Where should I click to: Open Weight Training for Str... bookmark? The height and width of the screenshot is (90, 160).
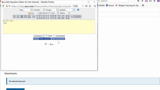click(128, 5)
